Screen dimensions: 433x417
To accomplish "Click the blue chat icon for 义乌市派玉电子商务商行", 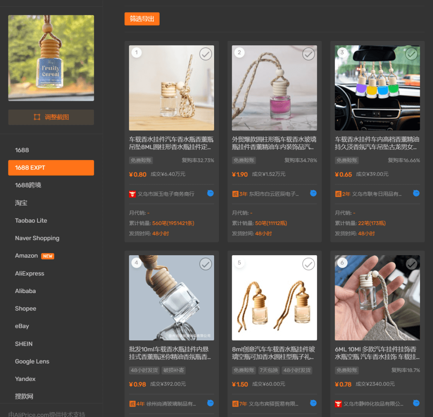I will 210,193.
